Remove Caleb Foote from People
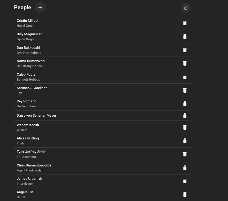The image size is (228, 201). 185,77
